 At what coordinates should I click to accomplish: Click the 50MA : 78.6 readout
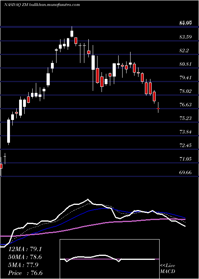tap(25, 257)
